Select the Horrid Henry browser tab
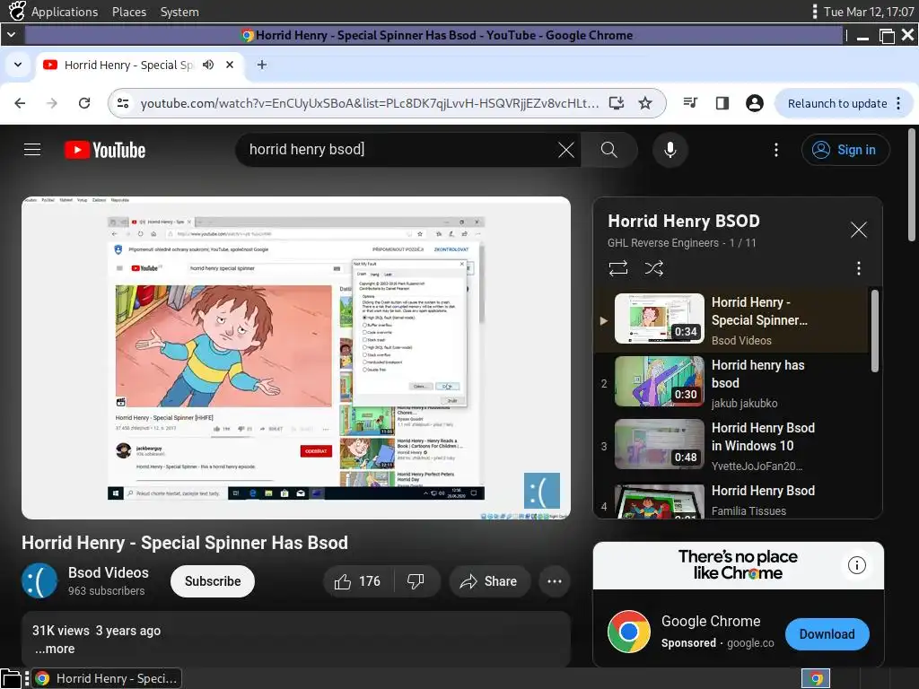 point(141,65)
